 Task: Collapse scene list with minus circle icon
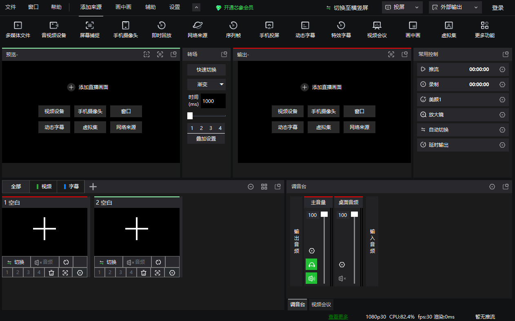pyautogui.click(x=251, y=187)
